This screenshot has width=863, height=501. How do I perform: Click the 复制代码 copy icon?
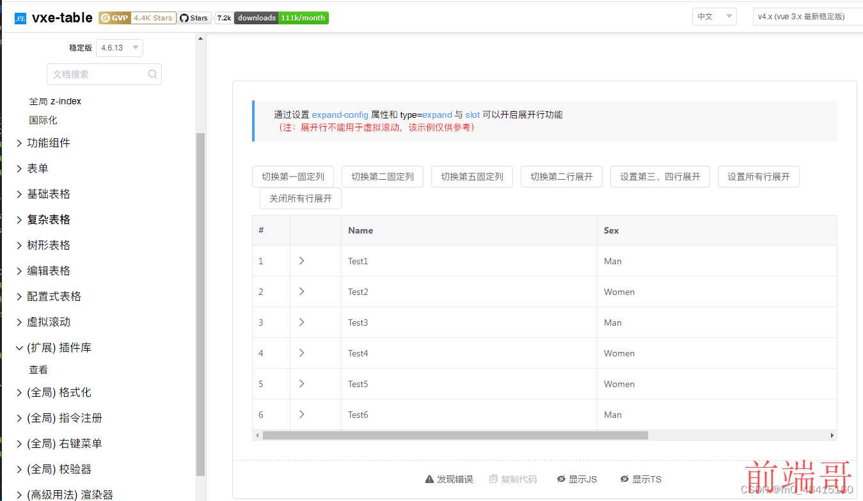493,479
